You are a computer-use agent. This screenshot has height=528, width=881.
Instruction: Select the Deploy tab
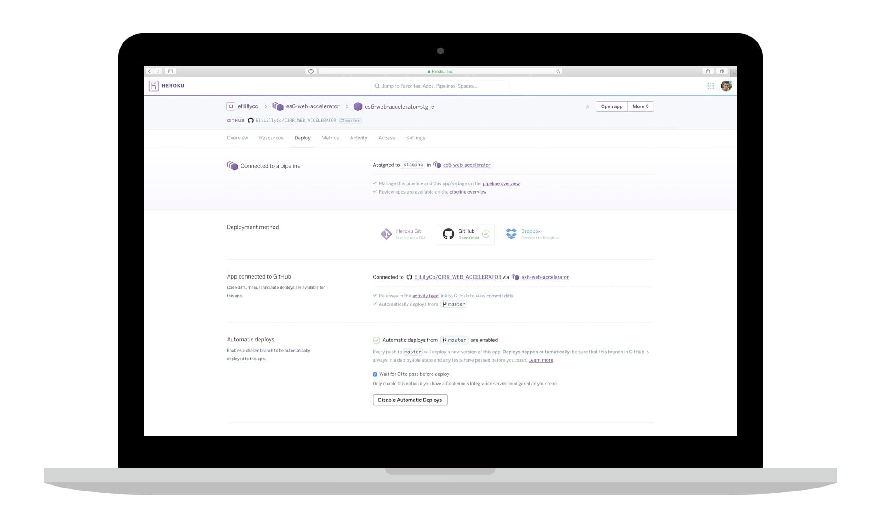302,138
